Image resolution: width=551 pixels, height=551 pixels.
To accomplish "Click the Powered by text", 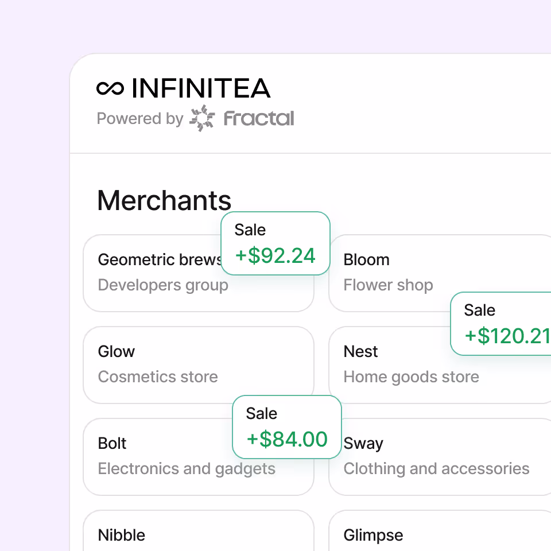I will [x=139, y=119].
